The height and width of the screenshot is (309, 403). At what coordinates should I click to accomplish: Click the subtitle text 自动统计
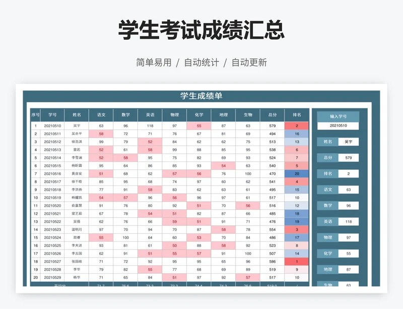(x=201, y=63)
